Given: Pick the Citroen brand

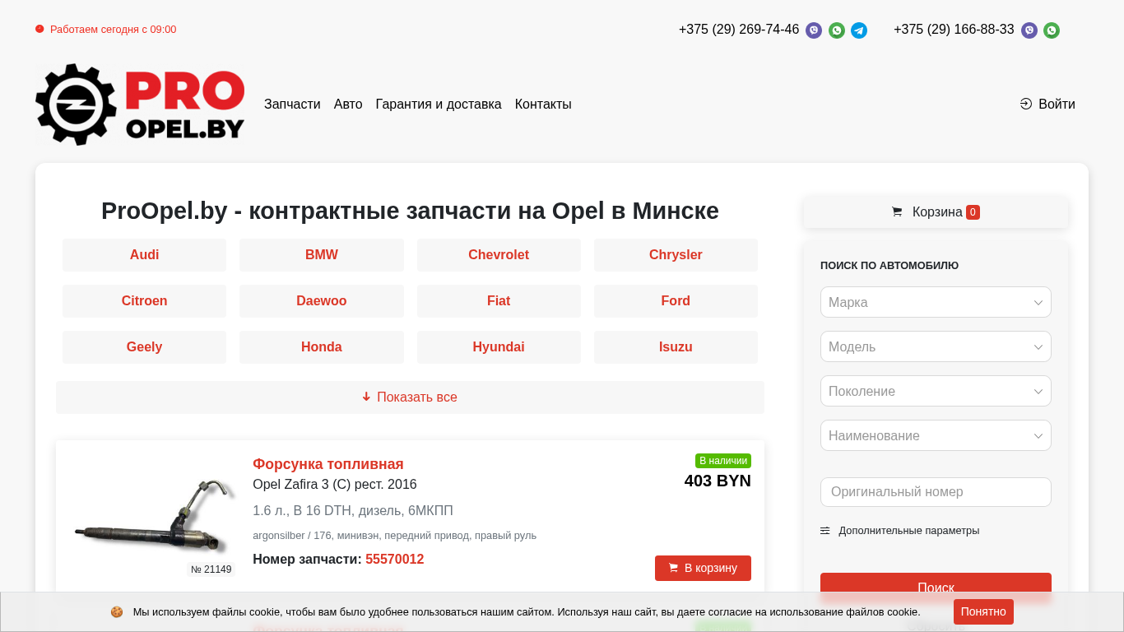Looking at the screenshot, I should (144, 301).
